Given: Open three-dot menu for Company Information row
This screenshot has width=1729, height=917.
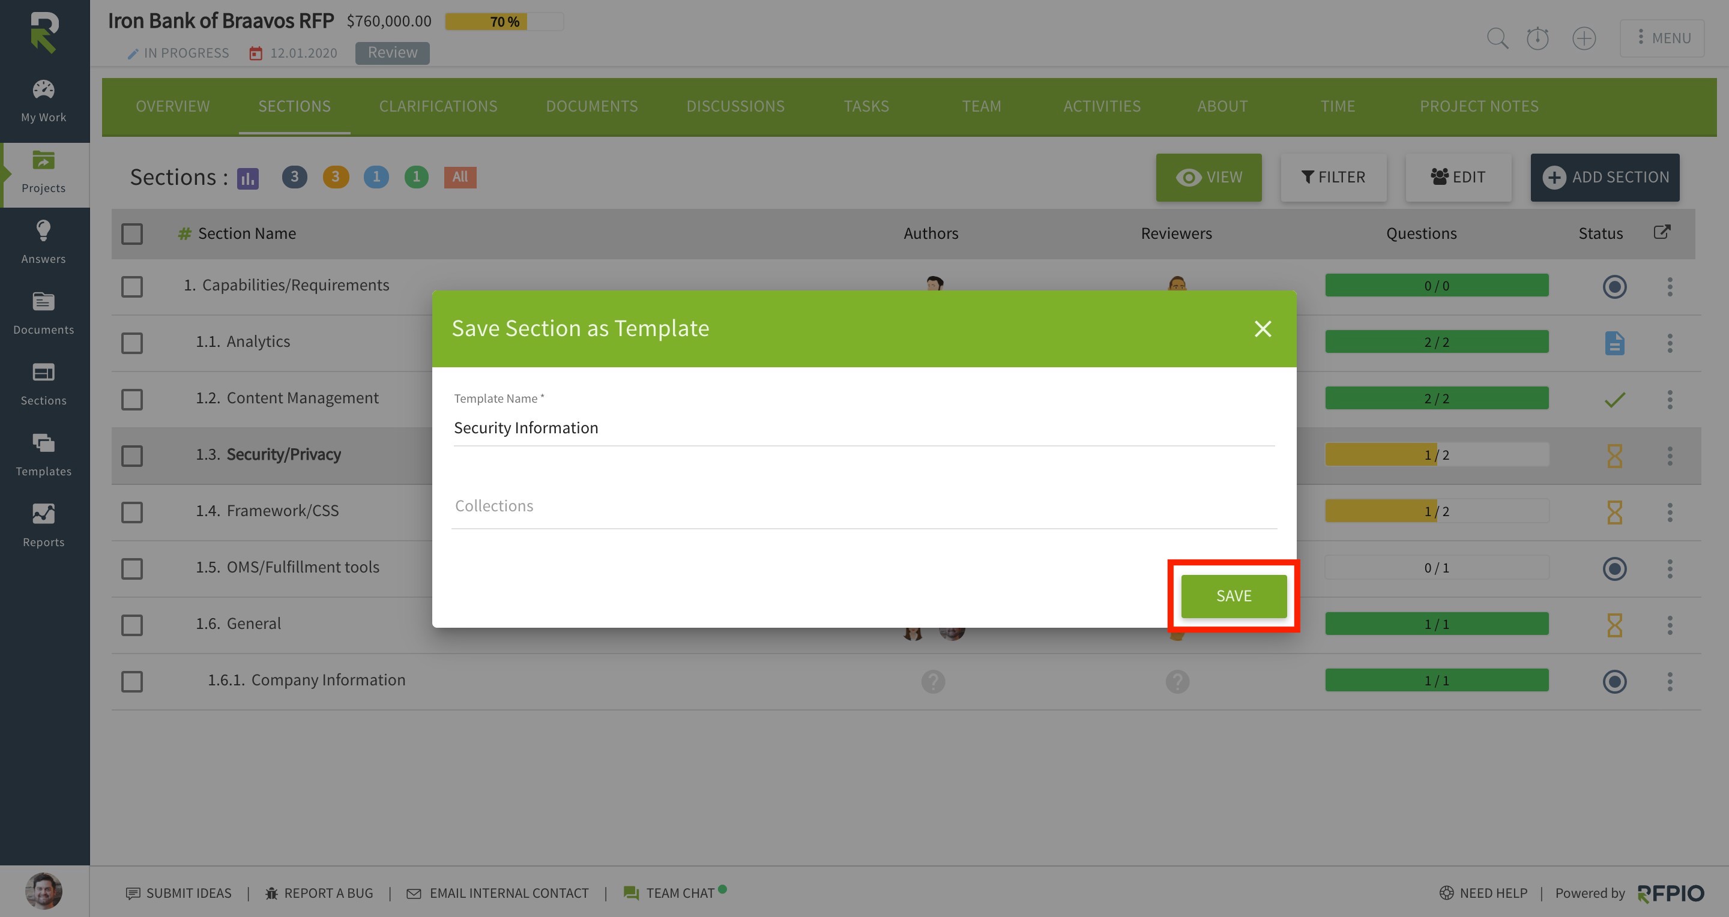Looking at the screenshot, I should (x=1670, y=681).
